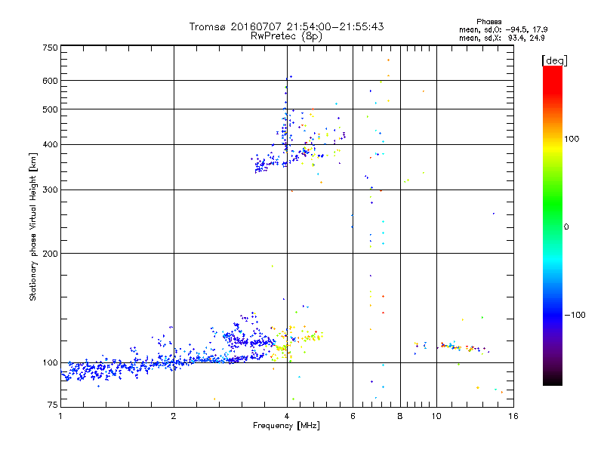Click the height axis tick label "75"
604x453 pixels.
(53, 405)
